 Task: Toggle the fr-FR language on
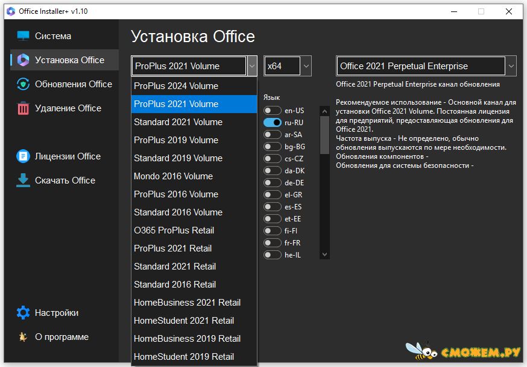[272, 243]
